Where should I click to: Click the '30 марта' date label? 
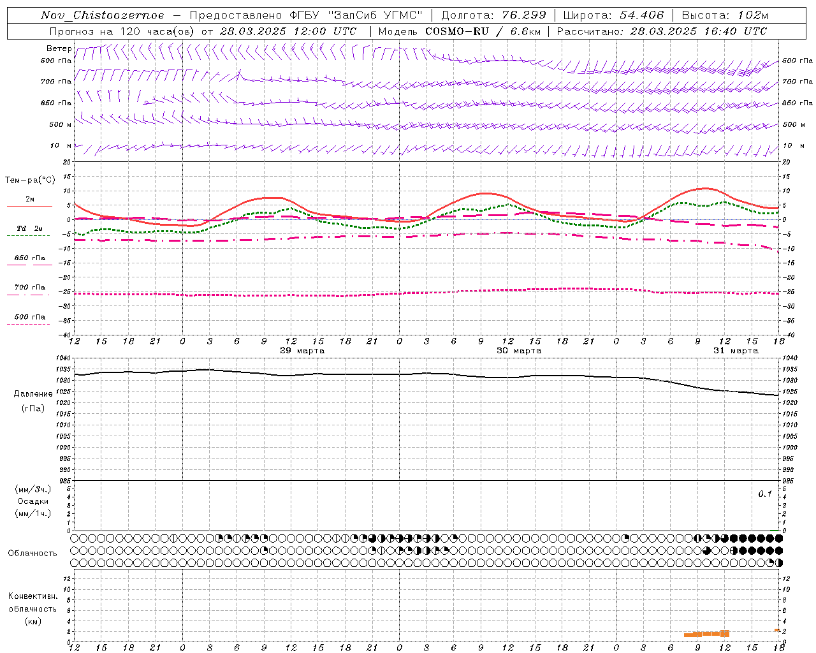[x=519, y=351]
